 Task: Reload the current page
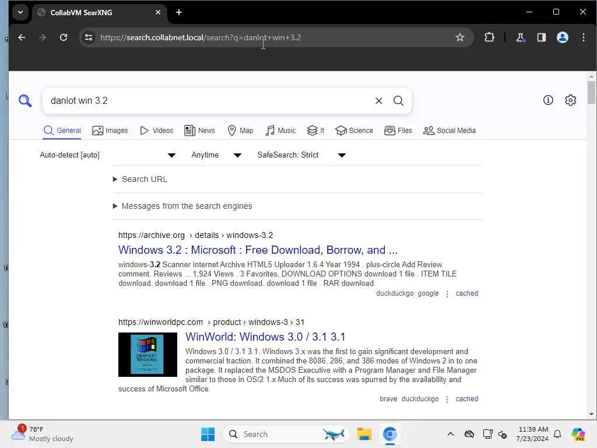(x=64, y=37)
